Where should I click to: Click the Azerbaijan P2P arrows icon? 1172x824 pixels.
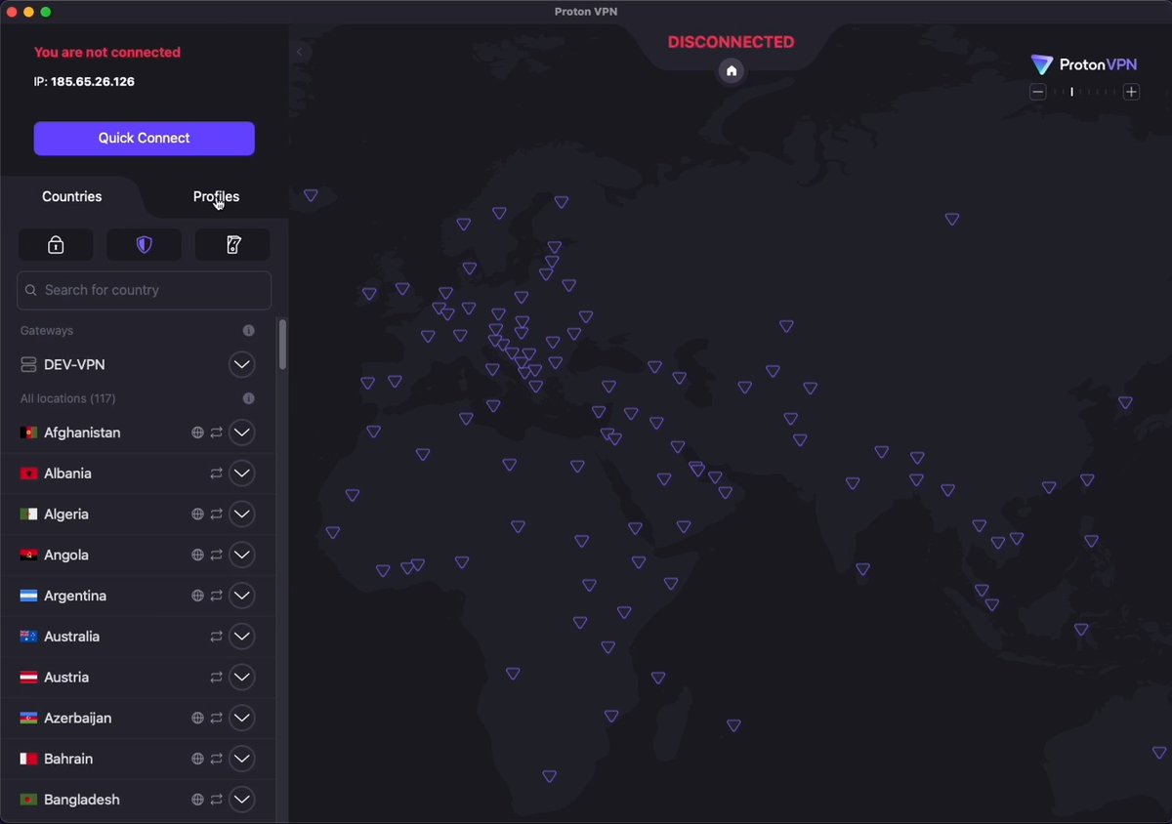point(216,718)
